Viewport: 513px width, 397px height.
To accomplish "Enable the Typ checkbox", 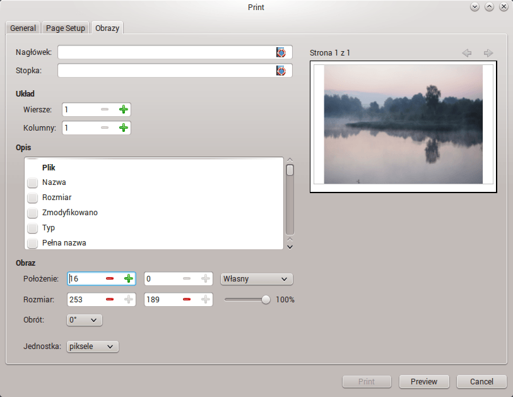I will point(32,228).
